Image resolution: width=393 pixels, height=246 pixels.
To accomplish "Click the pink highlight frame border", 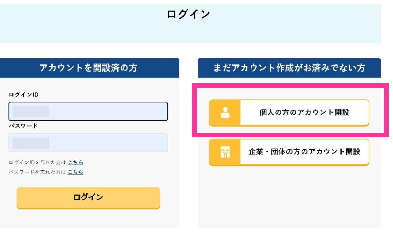I will point(291,86).
